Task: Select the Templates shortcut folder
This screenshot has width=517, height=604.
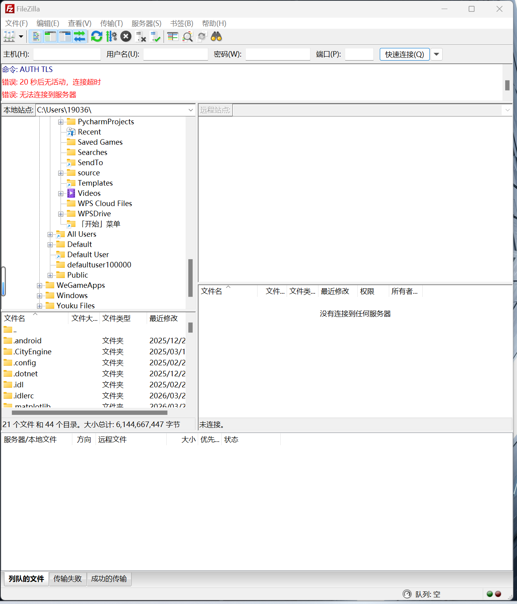Action: 95,183
